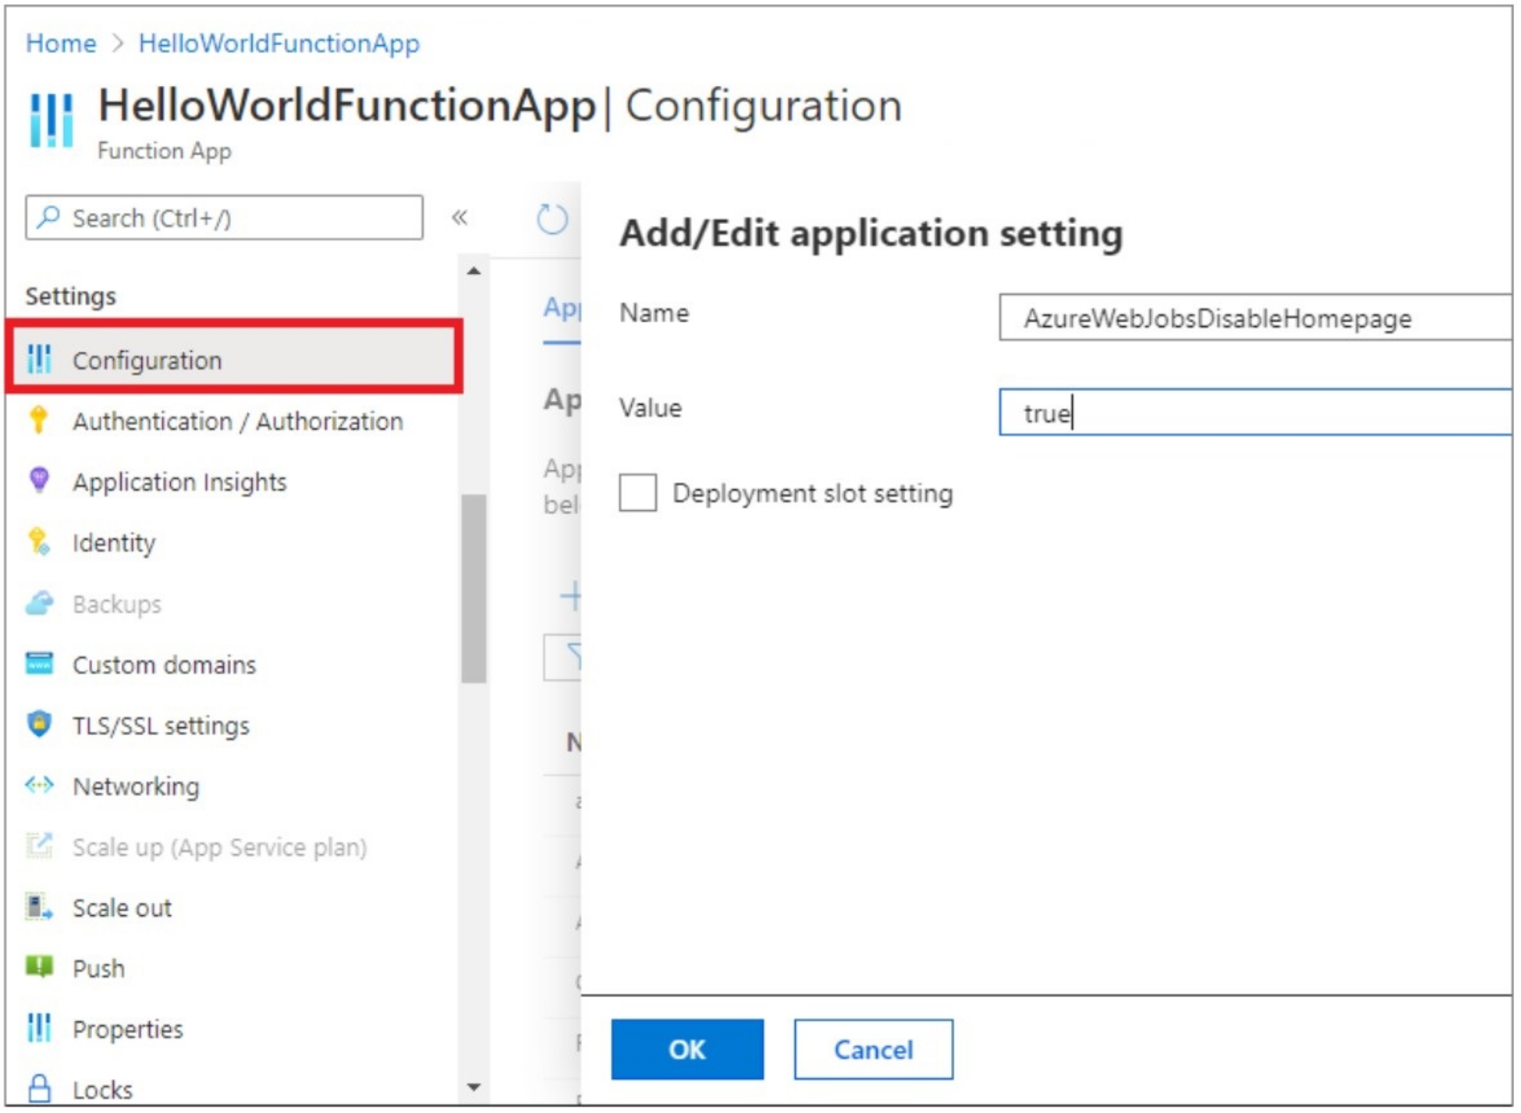Enable the Deployment slot setting checkbox
1521x1113 pixels.
pyautogui.click(x=637, y=493)
